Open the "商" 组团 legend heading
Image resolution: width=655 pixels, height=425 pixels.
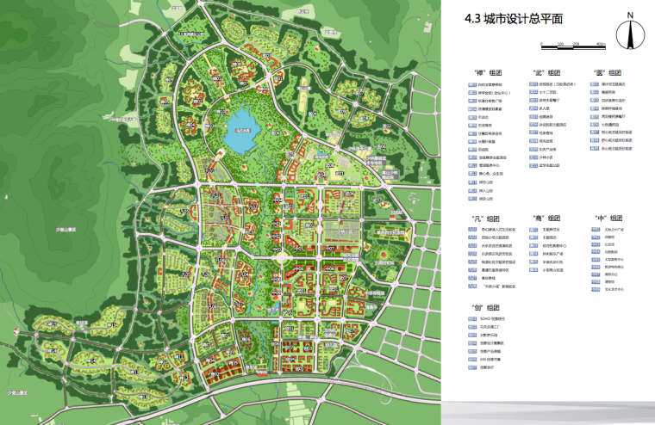547,218
